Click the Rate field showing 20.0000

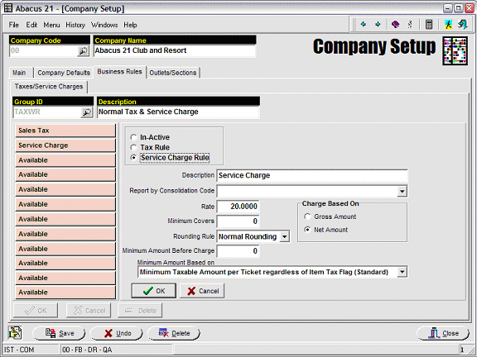[x=238, y=207]
